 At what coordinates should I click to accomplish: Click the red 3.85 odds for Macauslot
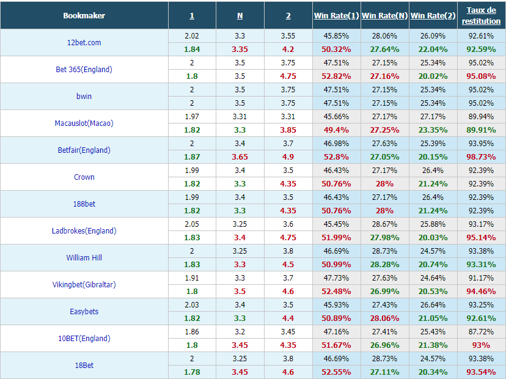[x=288, y=130]
